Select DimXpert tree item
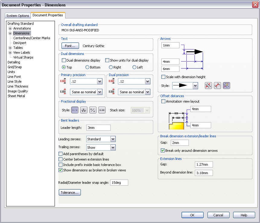The width and height of the screenshot is (260, 223). click(x=20, y=43)
